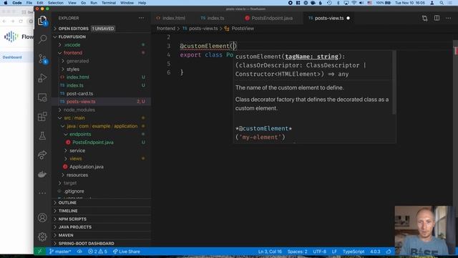Open errors and warnings counter in status bar
The height and width of the screenshot is (258, 458).
click(x=97, y=252)
